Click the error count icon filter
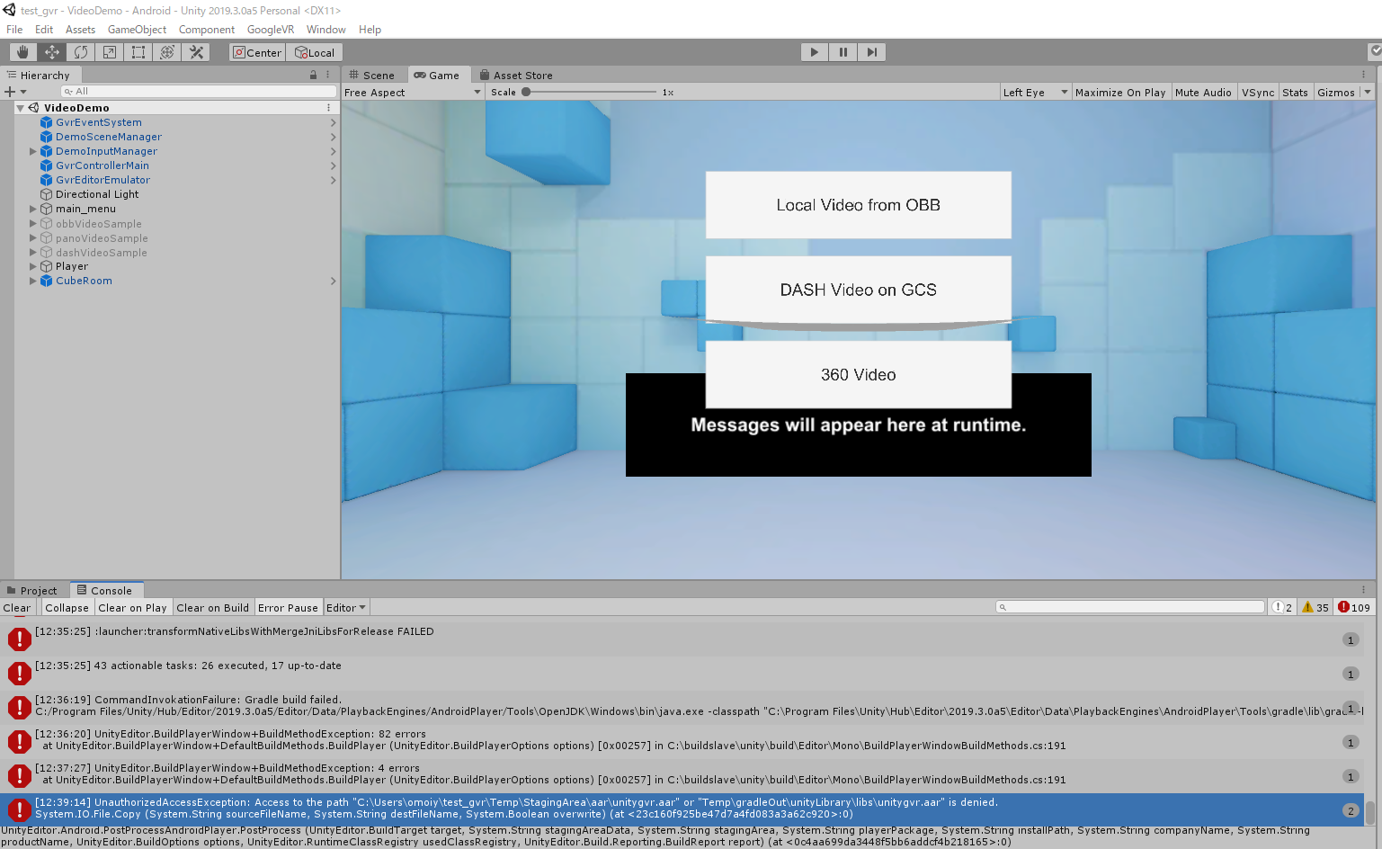The height and width of the screenshot is (849, 1382). point(1353,607)
